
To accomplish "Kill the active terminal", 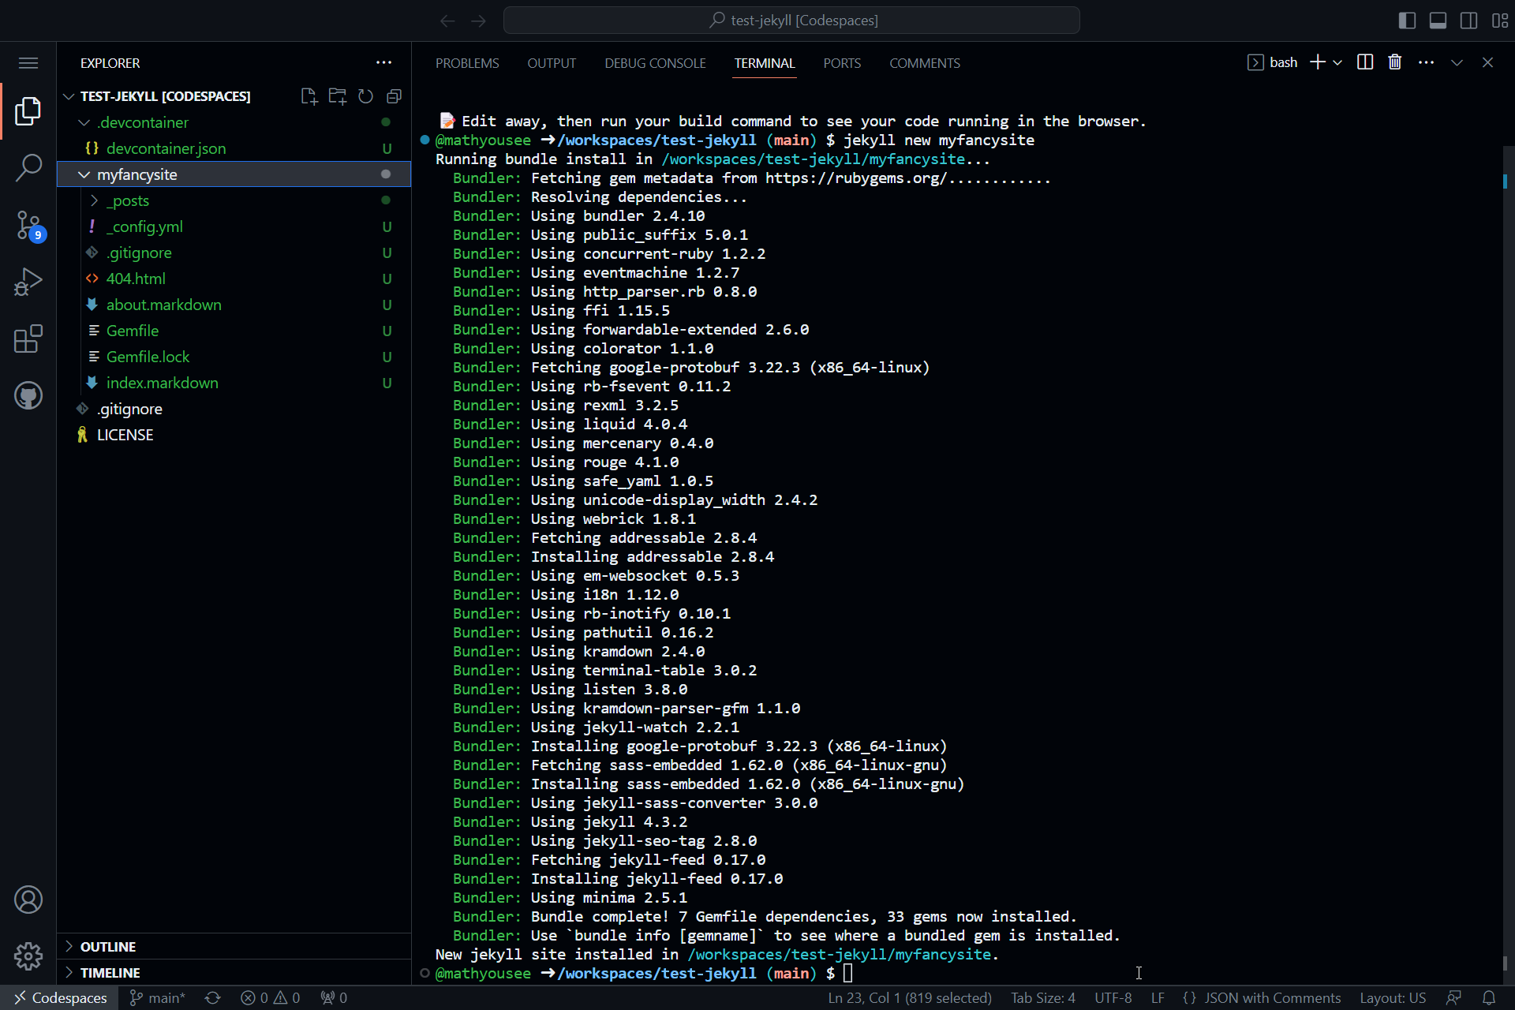I will pos(1395,62).
